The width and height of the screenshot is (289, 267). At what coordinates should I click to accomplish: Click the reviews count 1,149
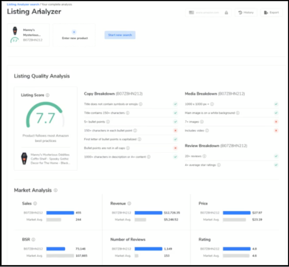[168, 249]
